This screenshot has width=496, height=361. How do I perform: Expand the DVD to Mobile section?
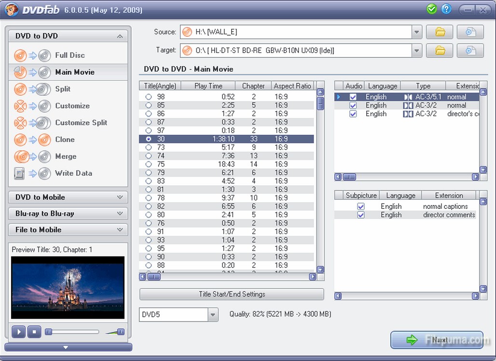coord(68,197)
